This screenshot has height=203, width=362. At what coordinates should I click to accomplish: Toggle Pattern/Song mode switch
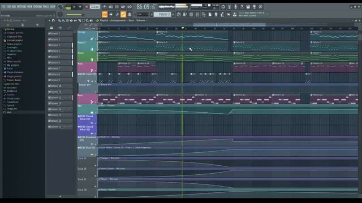coord(68,7)
